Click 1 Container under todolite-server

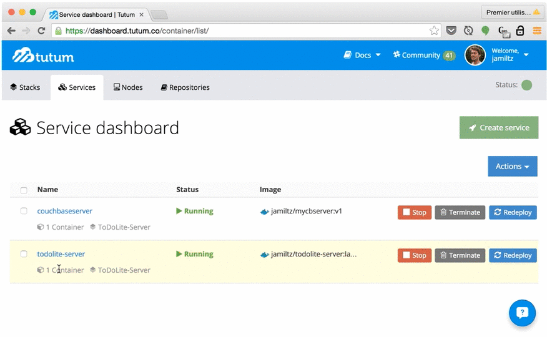pos(65,270)
